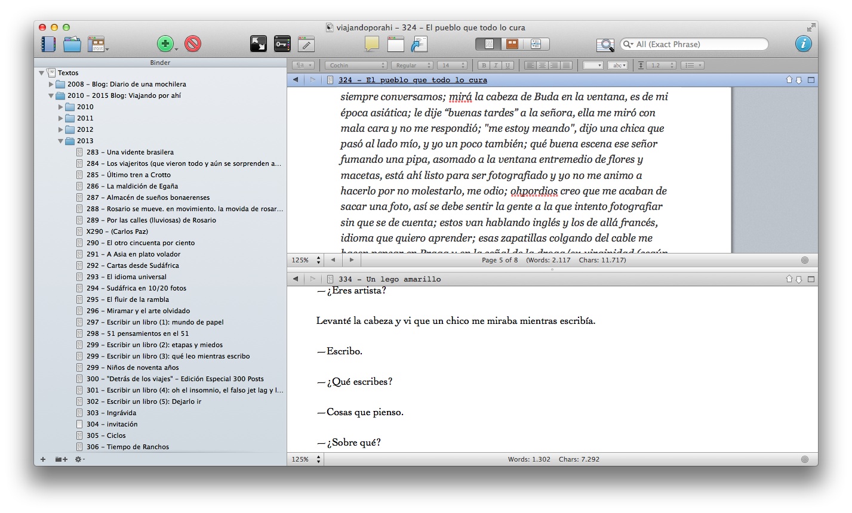Open the text color swatch

pos(593,66)
